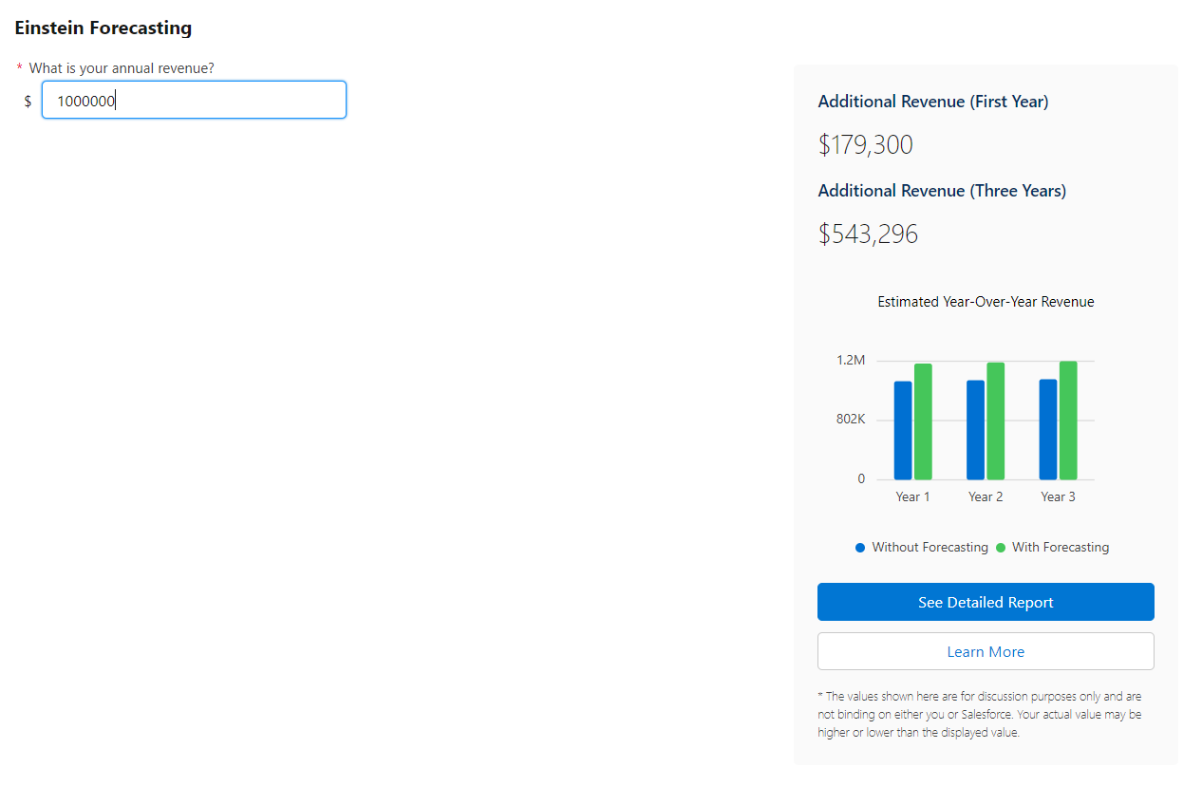
Task: Click the 802K axis label
Action: coord(851,420)
